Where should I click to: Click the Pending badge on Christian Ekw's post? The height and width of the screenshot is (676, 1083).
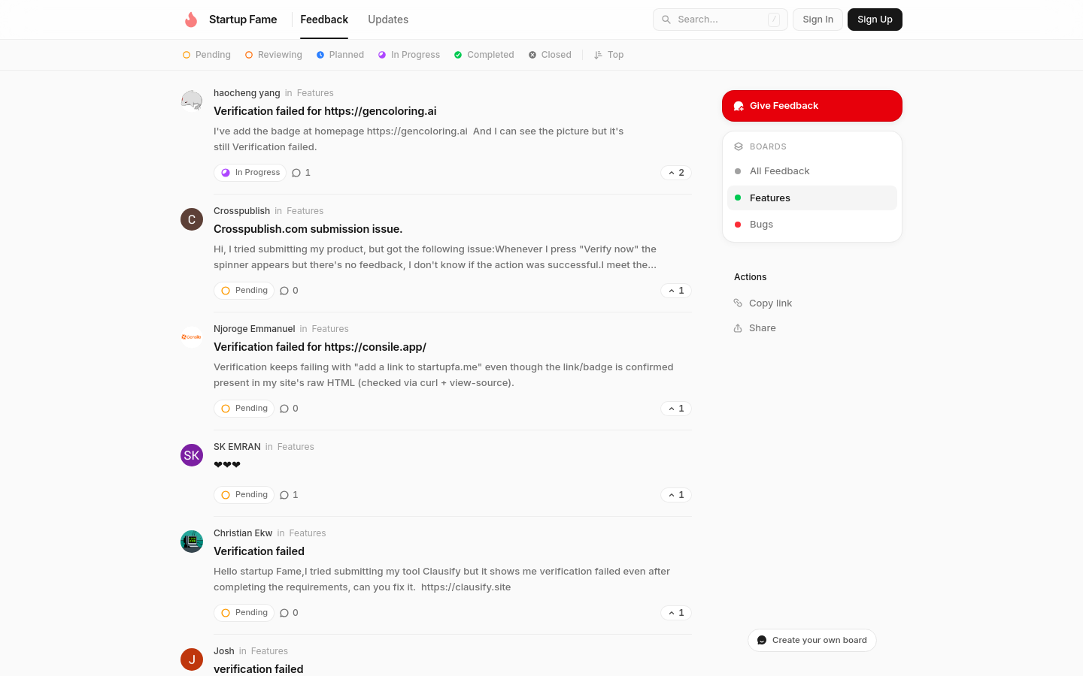point(244,613)
